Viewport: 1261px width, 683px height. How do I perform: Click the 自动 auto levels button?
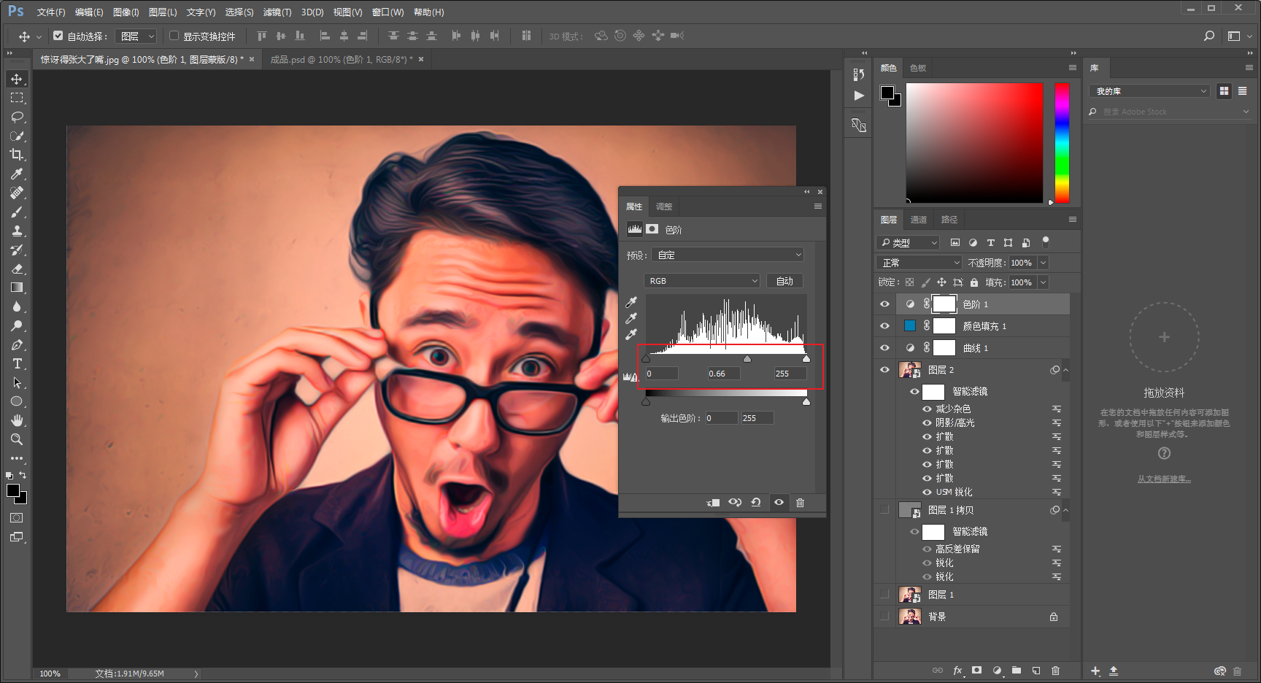coord(784,281)
